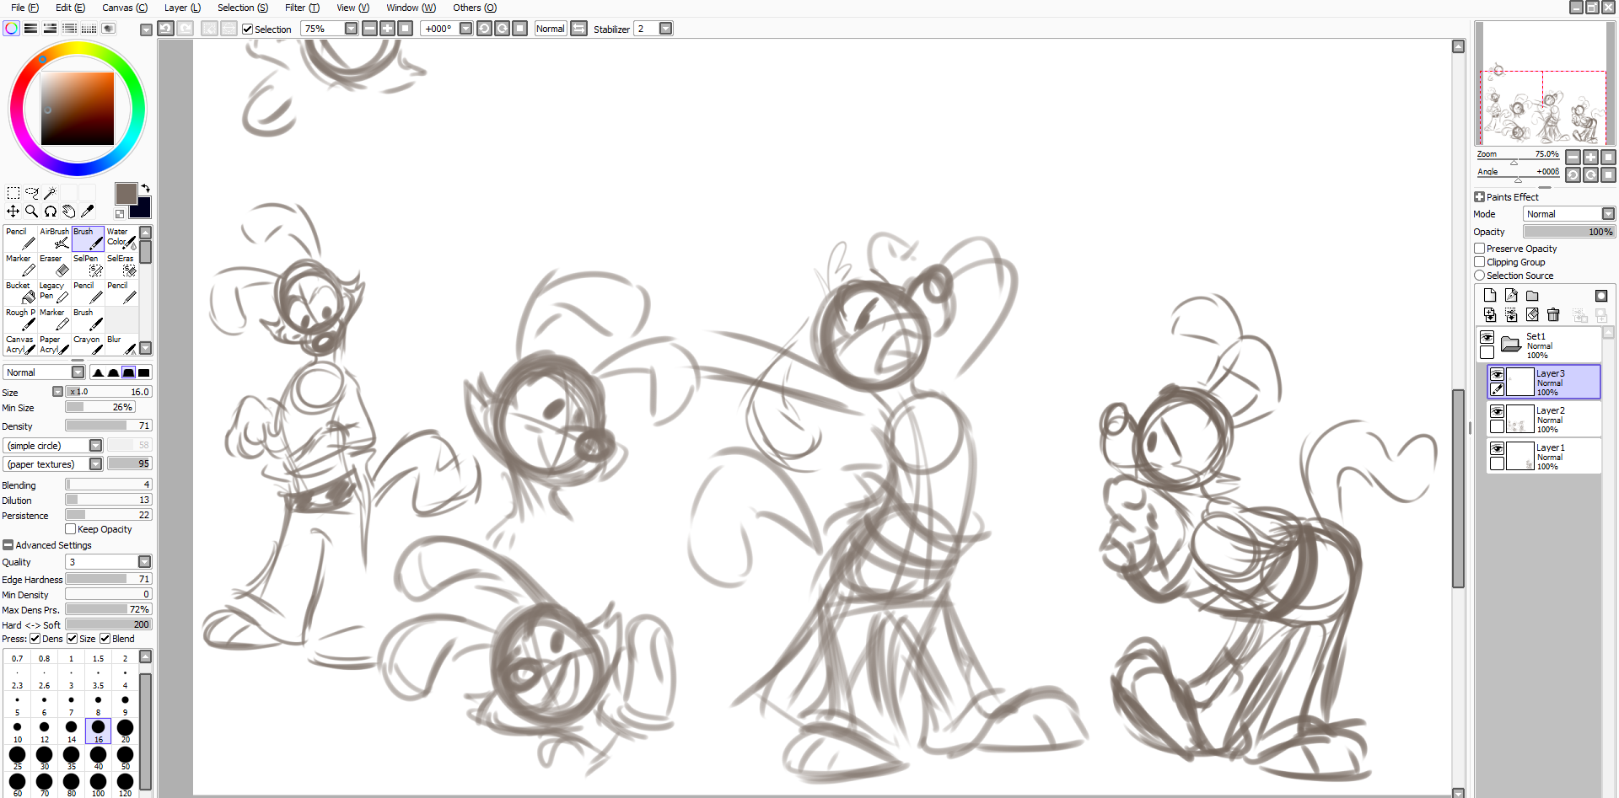Open the View menu
Viewport: 1619px width, 798px height.
pos(352,8)
